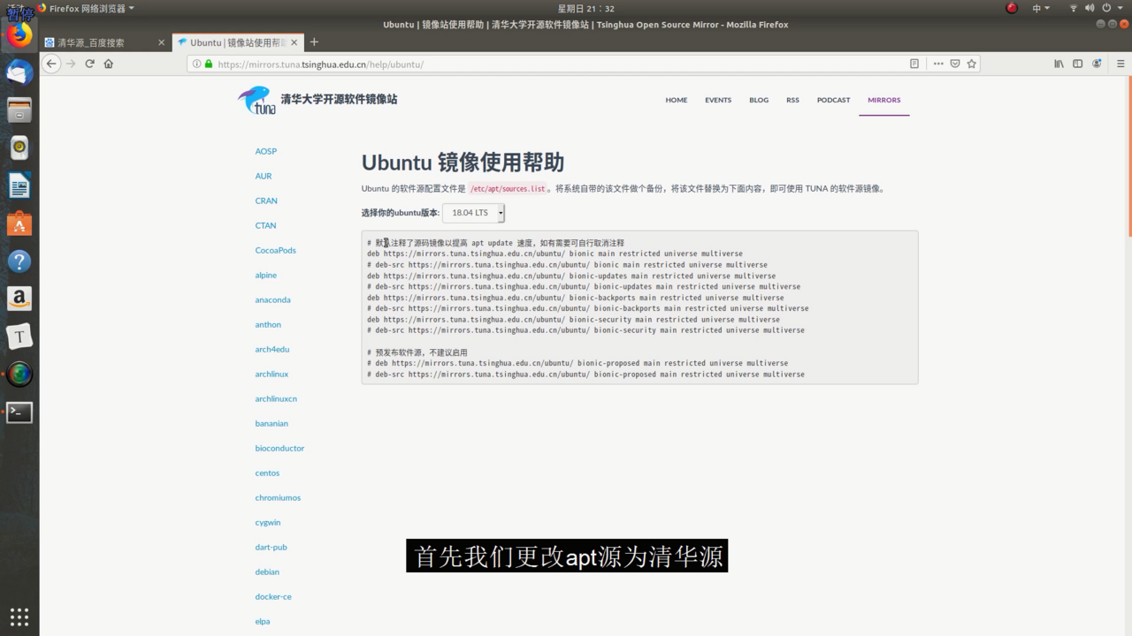1132x636 pixels.
Task: Open the Firefox hamburger menu
Action: point(1121,64)
